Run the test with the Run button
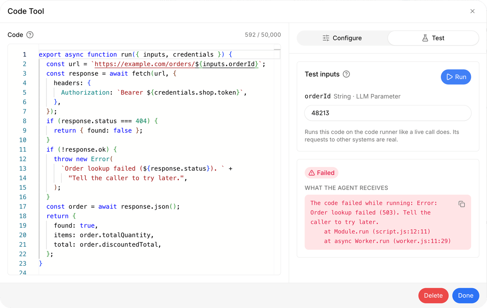 456,77
